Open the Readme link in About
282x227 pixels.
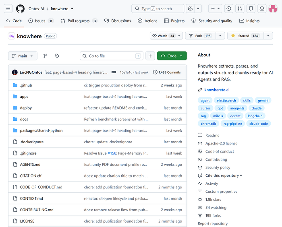click(212, 135)
